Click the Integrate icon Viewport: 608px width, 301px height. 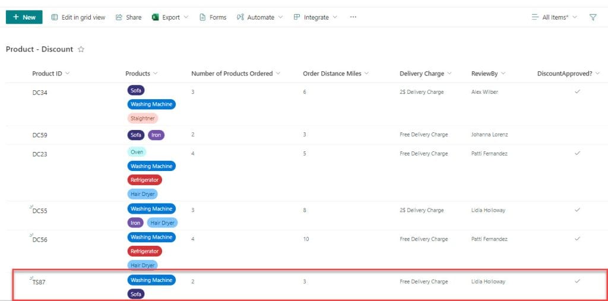297,17
